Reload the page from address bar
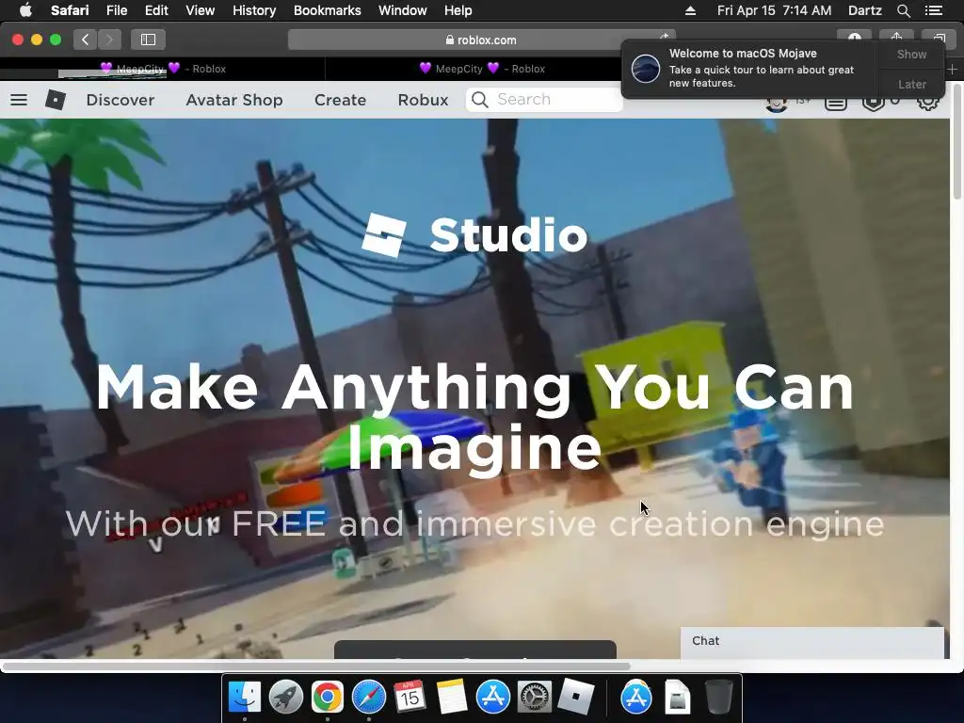This screenshot has width=964, height=723. [x=664, y=38]
